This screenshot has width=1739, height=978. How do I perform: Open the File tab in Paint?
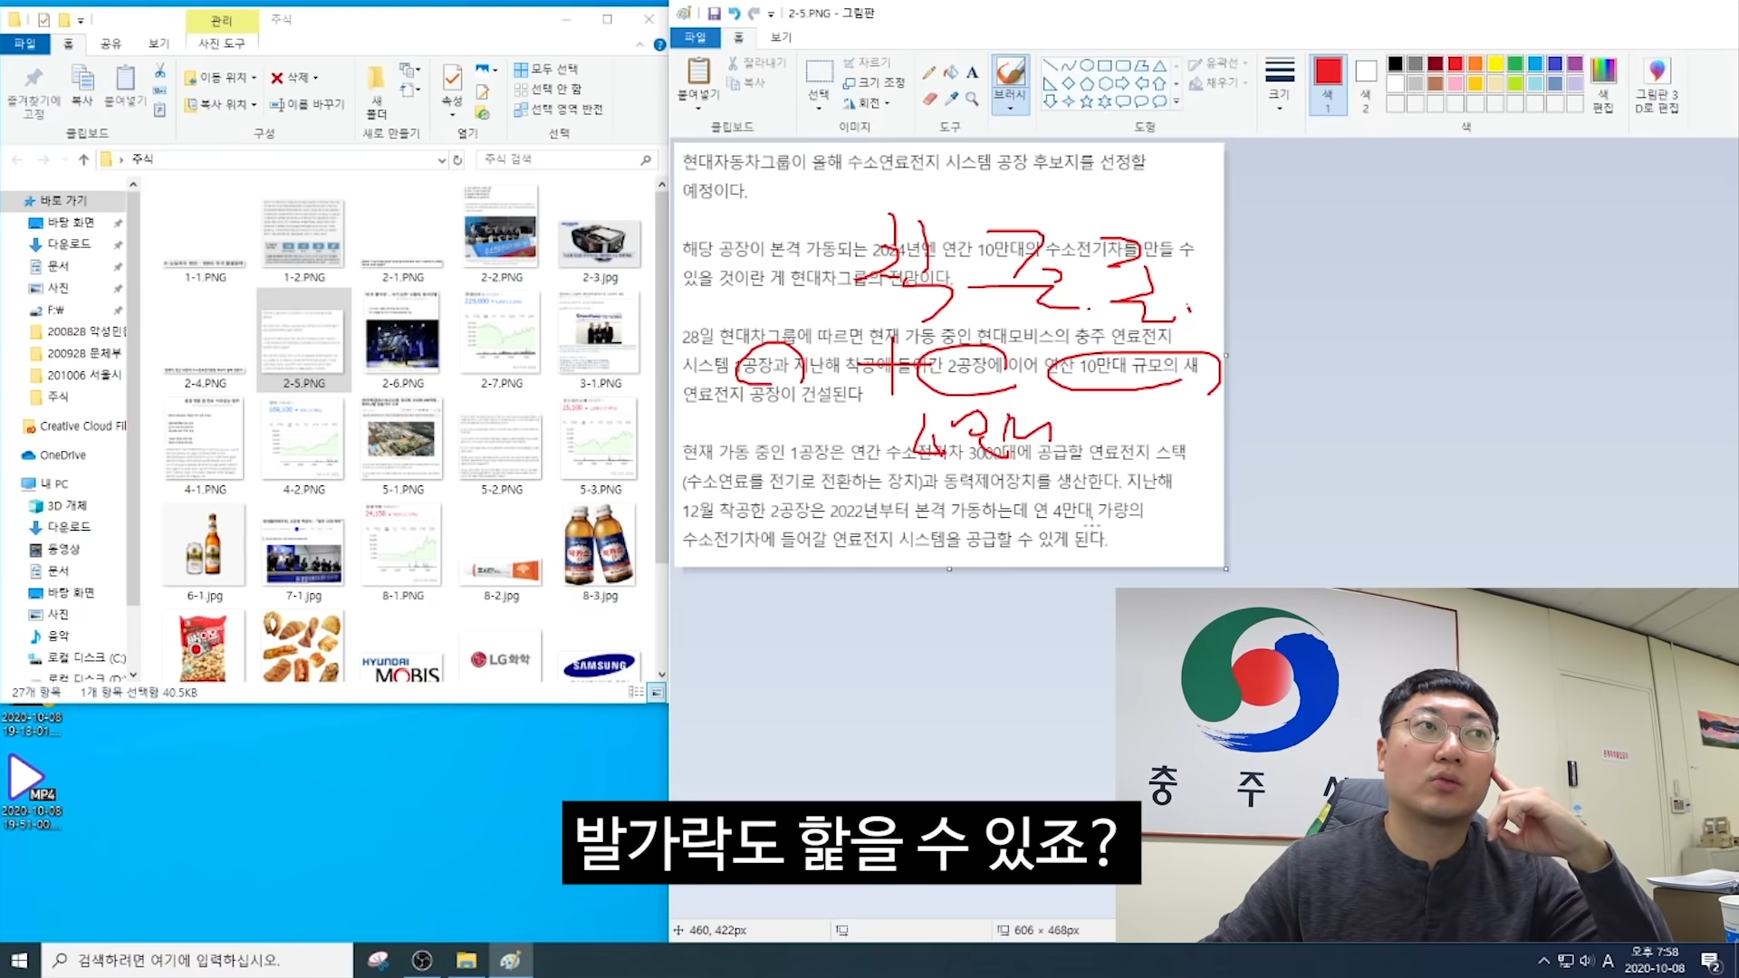point(695,37)
